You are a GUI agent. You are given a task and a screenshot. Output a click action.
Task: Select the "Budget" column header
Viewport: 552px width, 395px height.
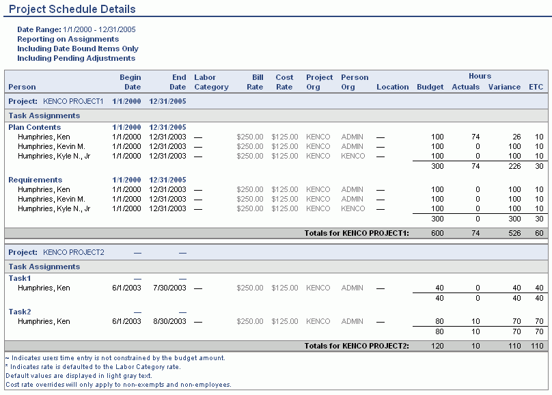430,87
